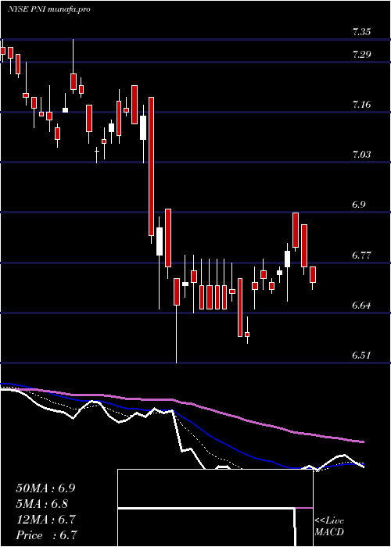This screenshot has height=547, width=391.
Task: Click the 12MA : 6.7 readout
Action: [x=45, y=520]
